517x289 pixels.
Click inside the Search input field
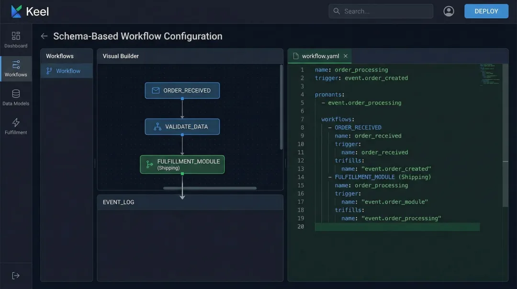[383, 11]
